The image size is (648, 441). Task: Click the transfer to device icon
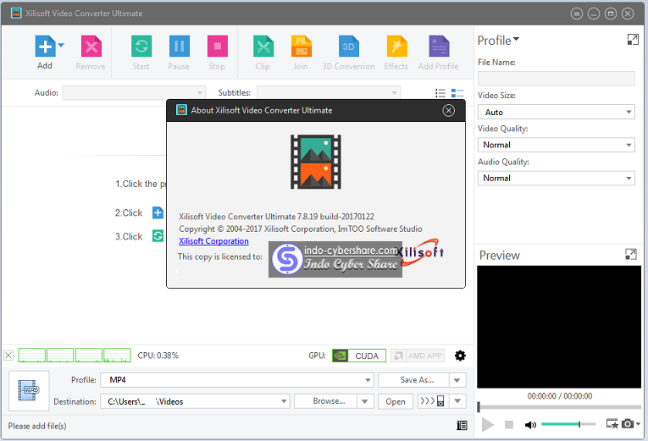point(433,401)
